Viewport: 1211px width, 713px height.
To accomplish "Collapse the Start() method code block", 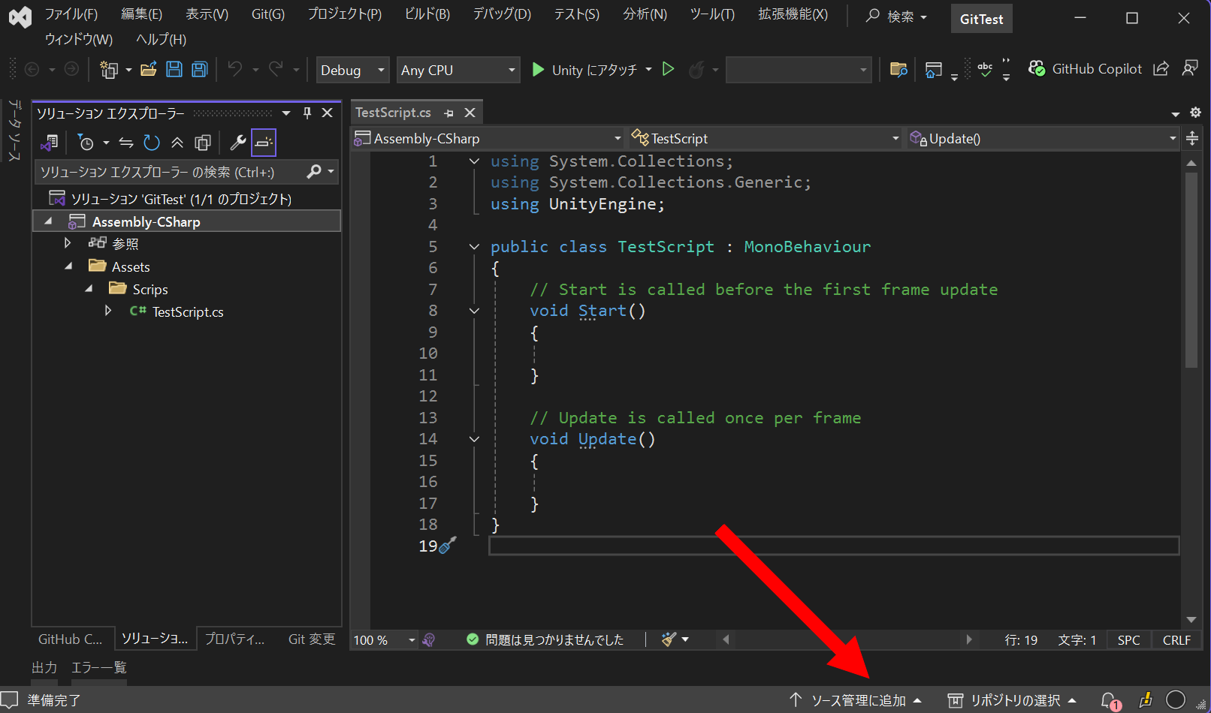I will coord(474,311).
